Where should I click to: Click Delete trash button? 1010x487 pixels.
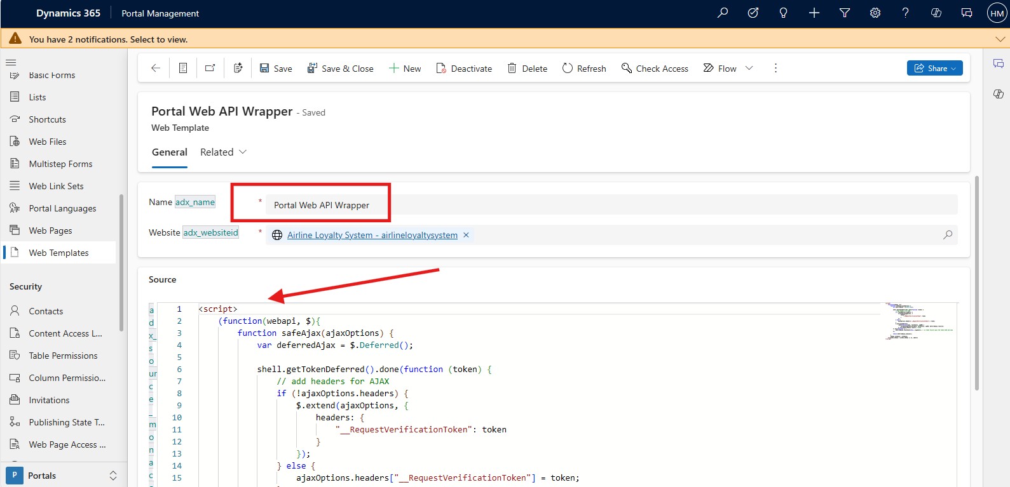coord(527,68)
